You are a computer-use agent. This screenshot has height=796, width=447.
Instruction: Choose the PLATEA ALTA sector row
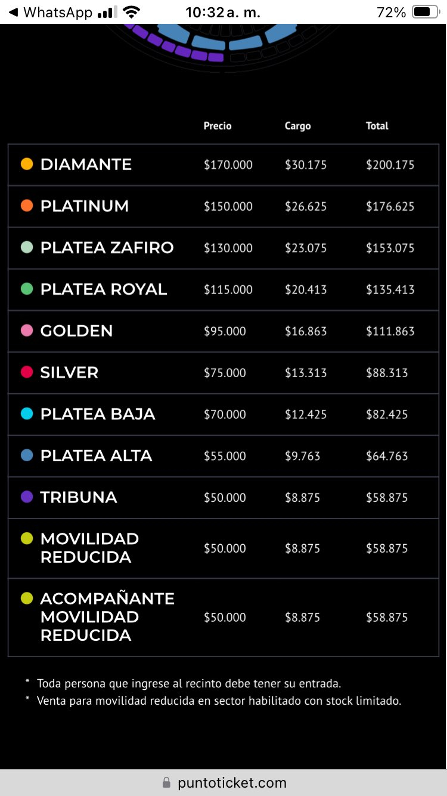pyautogui.click(x=223, y=456)
